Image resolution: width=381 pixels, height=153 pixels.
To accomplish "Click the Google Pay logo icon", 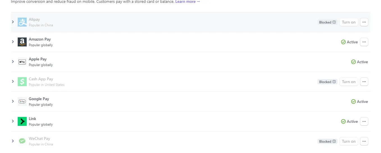I will tap(22, 102).
